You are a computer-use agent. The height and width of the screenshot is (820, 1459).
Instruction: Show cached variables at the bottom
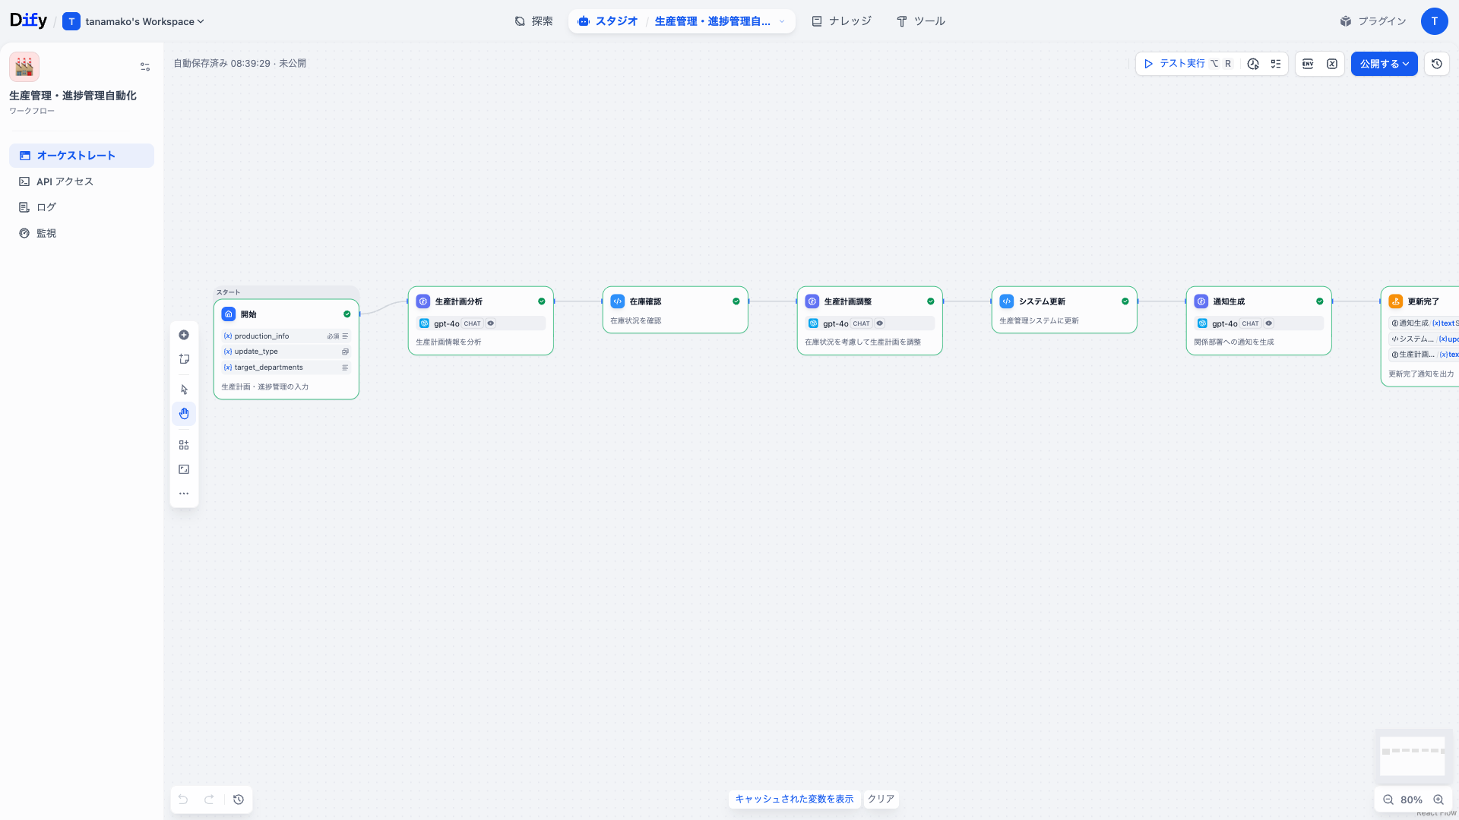(794, 799)
